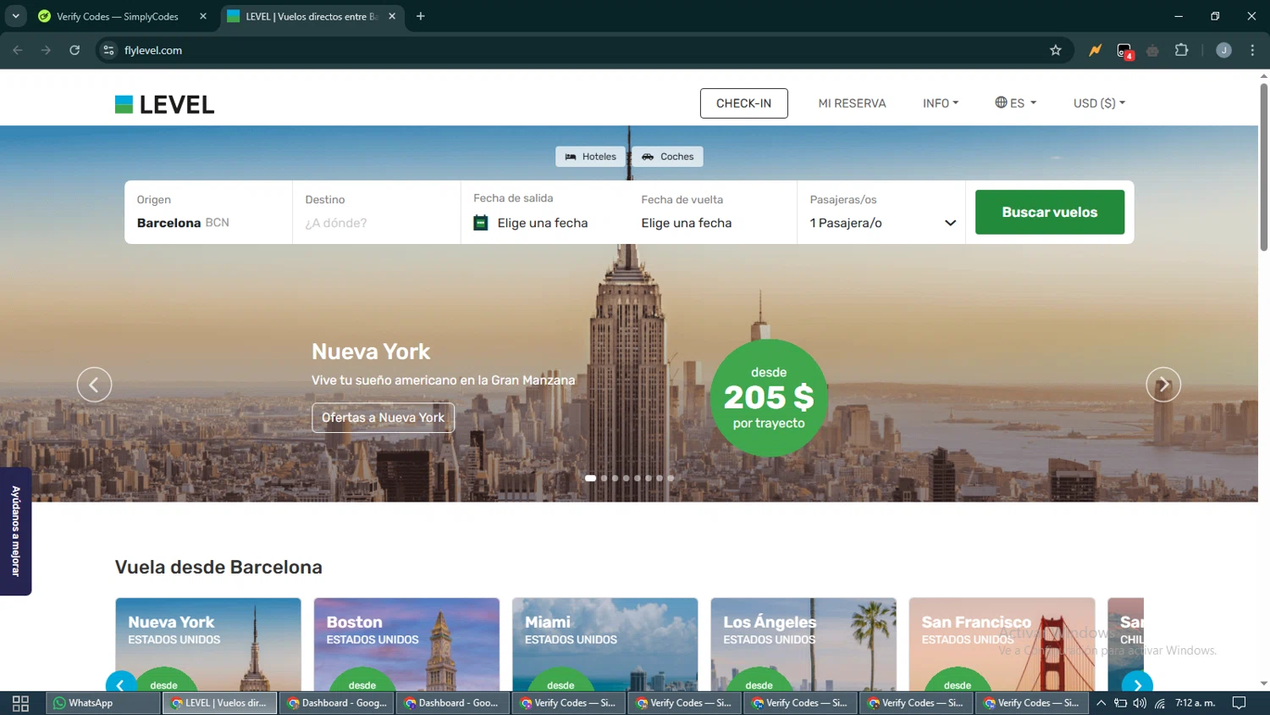Click the Buscar vuelos button
This screenshot has height=715, width=1270.
(1050, 212)
